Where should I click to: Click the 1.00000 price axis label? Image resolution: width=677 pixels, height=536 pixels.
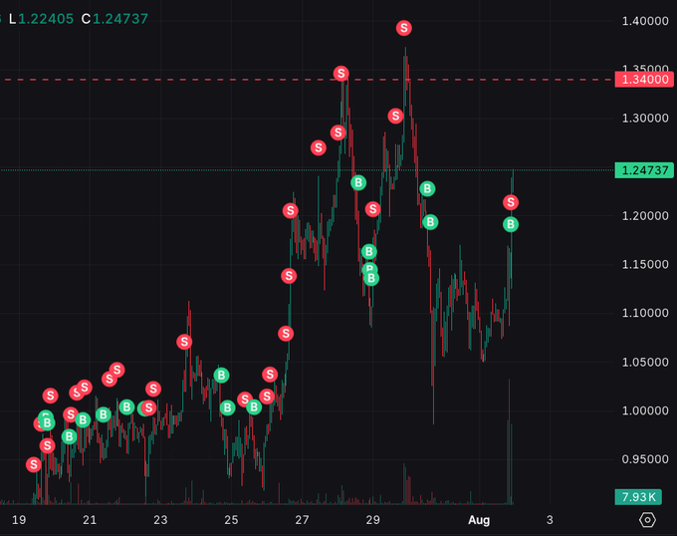[x=645, y=410]
